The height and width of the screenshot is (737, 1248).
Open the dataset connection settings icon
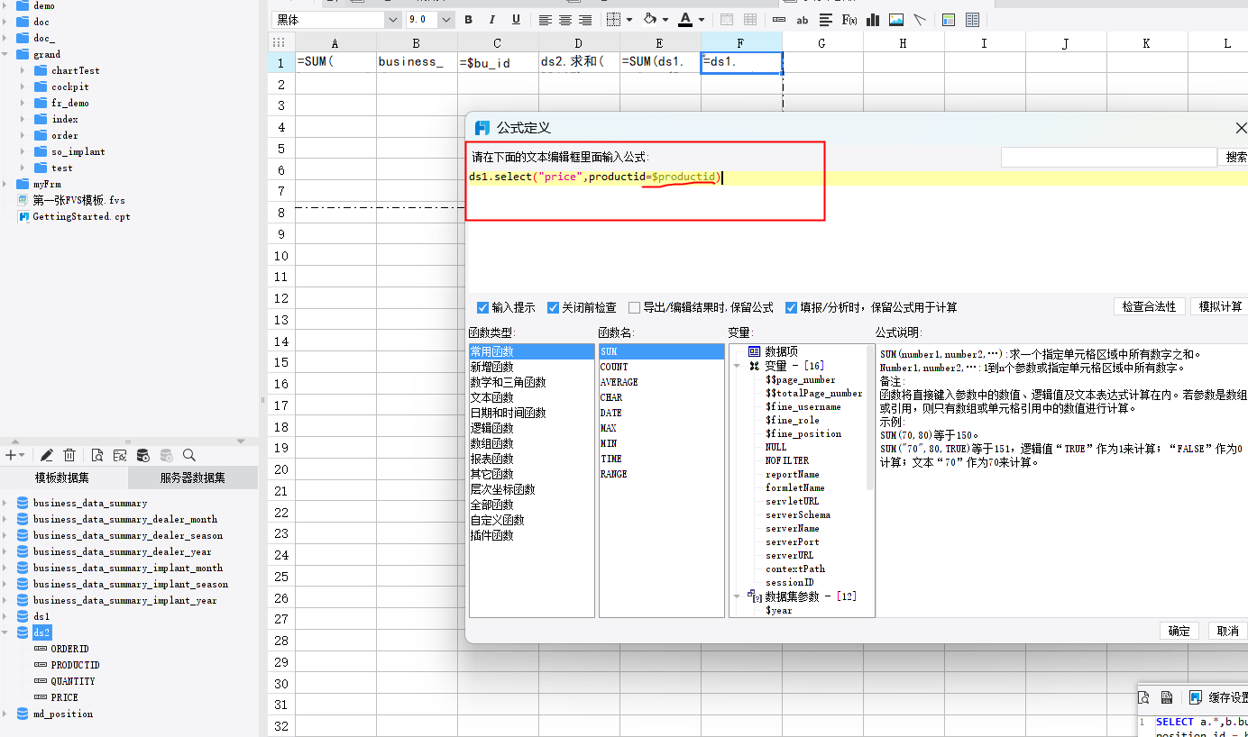pyautogui.click(x=119, y=455)
